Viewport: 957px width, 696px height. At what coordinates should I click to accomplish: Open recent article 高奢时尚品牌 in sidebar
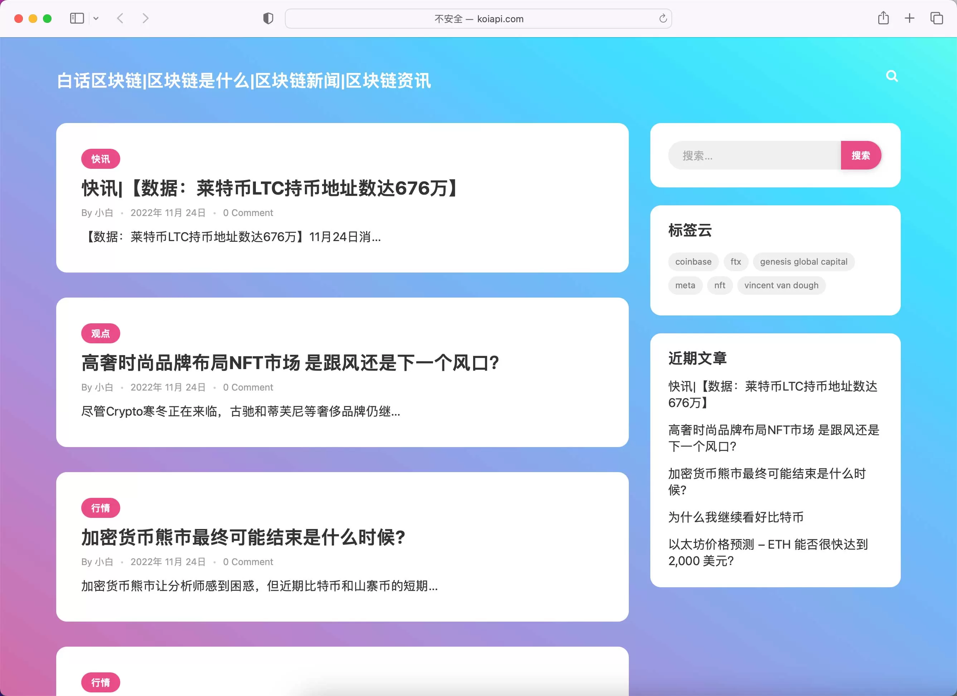pyautogui.click(x=774, y=438)
